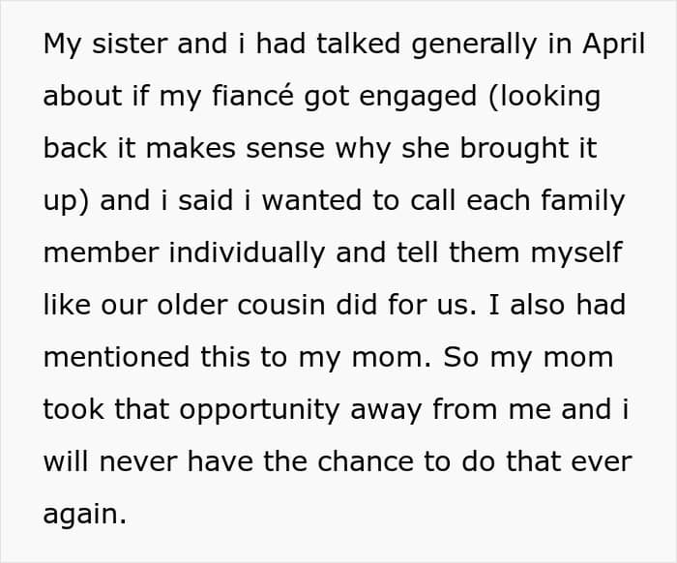Screen dimensions: 677x563
Task: Click the word "engaged" in second line
Action: [x=418, y=98]
